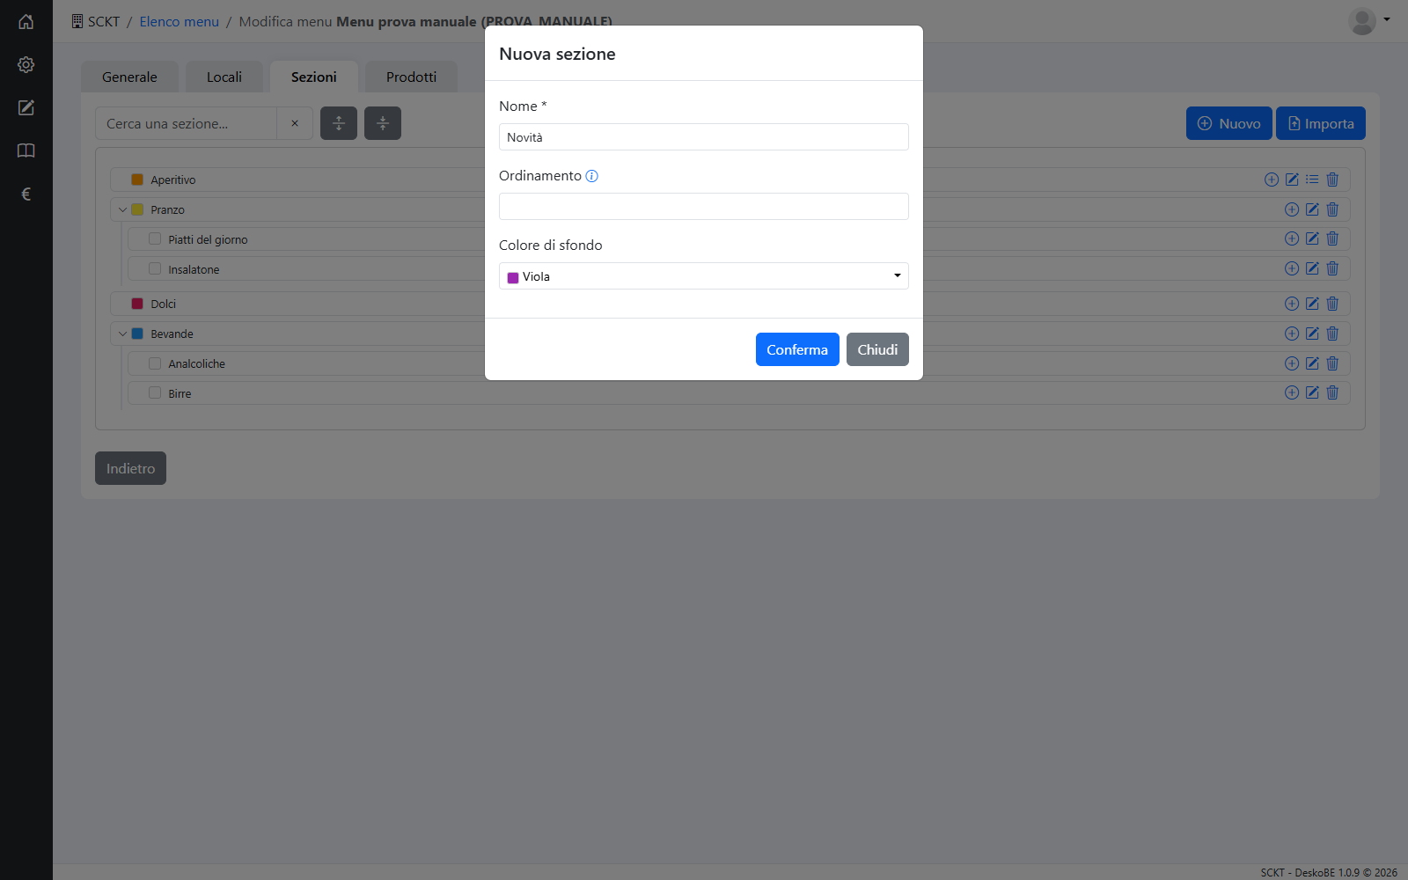Edit the Pranzo section
The width and height of the screenshot is (1408, 880).
[x=1312, y=209]
